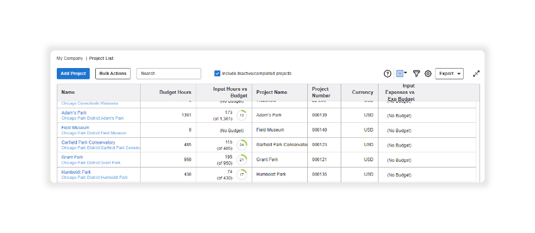The image size is (535, 233).
Task: Focus the Search input field
Action: [168, 74]
